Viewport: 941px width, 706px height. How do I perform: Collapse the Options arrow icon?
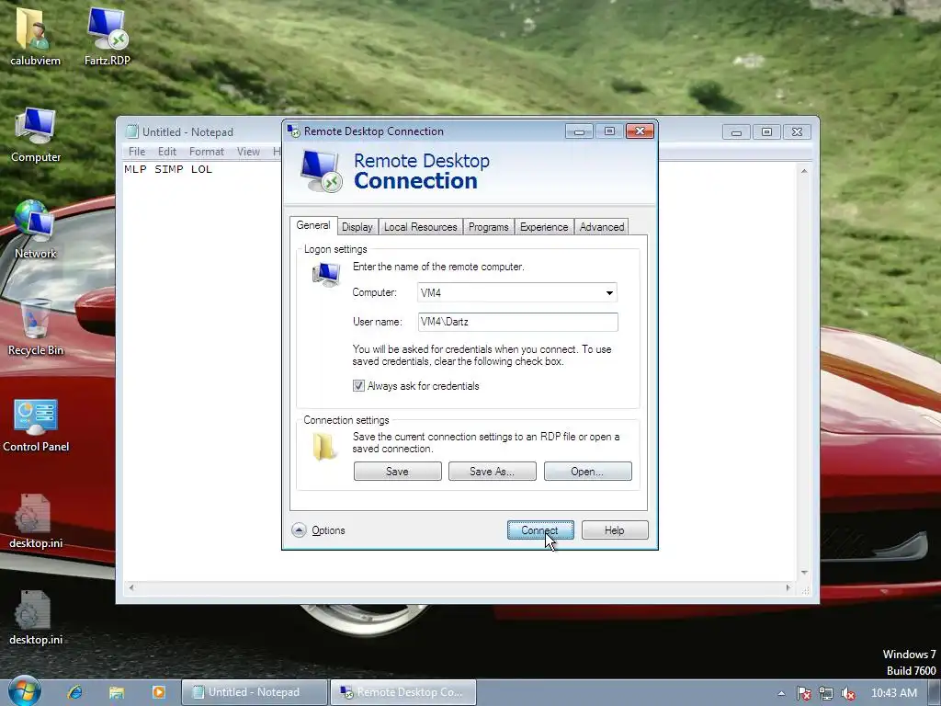coord(299,530)
